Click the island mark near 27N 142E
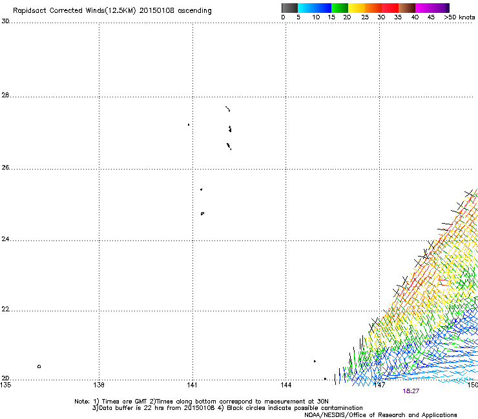Viewport: 478px width, 419px height. 230,129
